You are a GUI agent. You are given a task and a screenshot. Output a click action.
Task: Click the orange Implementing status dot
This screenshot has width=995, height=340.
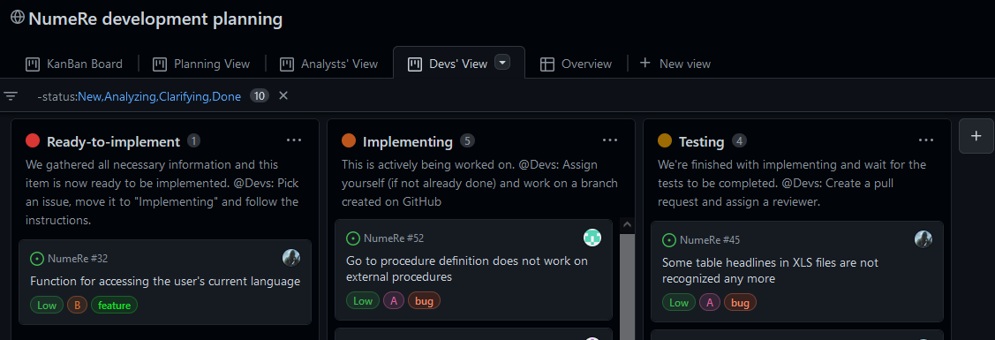349,140
